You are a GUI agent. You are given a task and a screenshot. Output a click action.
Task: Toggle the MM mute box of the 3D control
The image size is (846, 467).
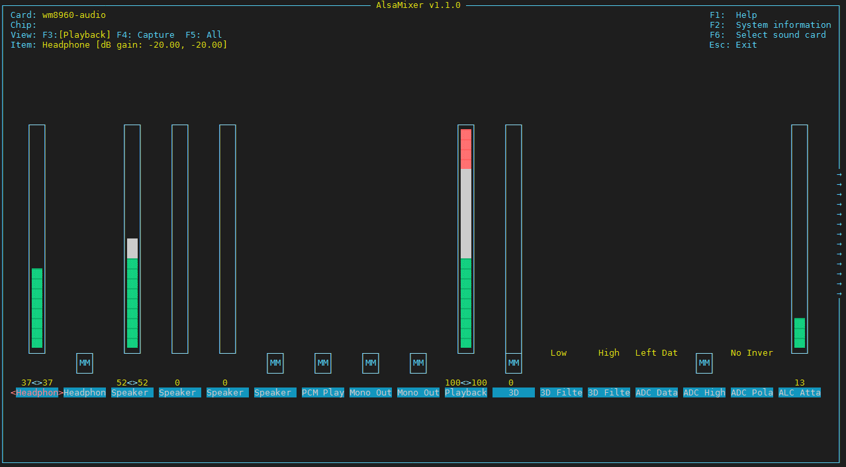(514, 363)
